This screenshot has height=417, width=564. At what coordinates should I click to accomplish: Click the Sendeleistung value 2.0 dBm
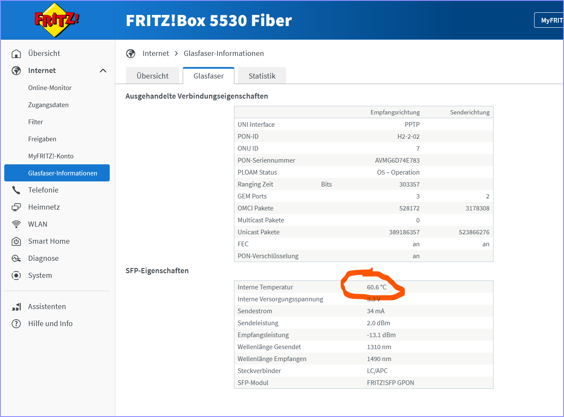[x=379, y=323]
